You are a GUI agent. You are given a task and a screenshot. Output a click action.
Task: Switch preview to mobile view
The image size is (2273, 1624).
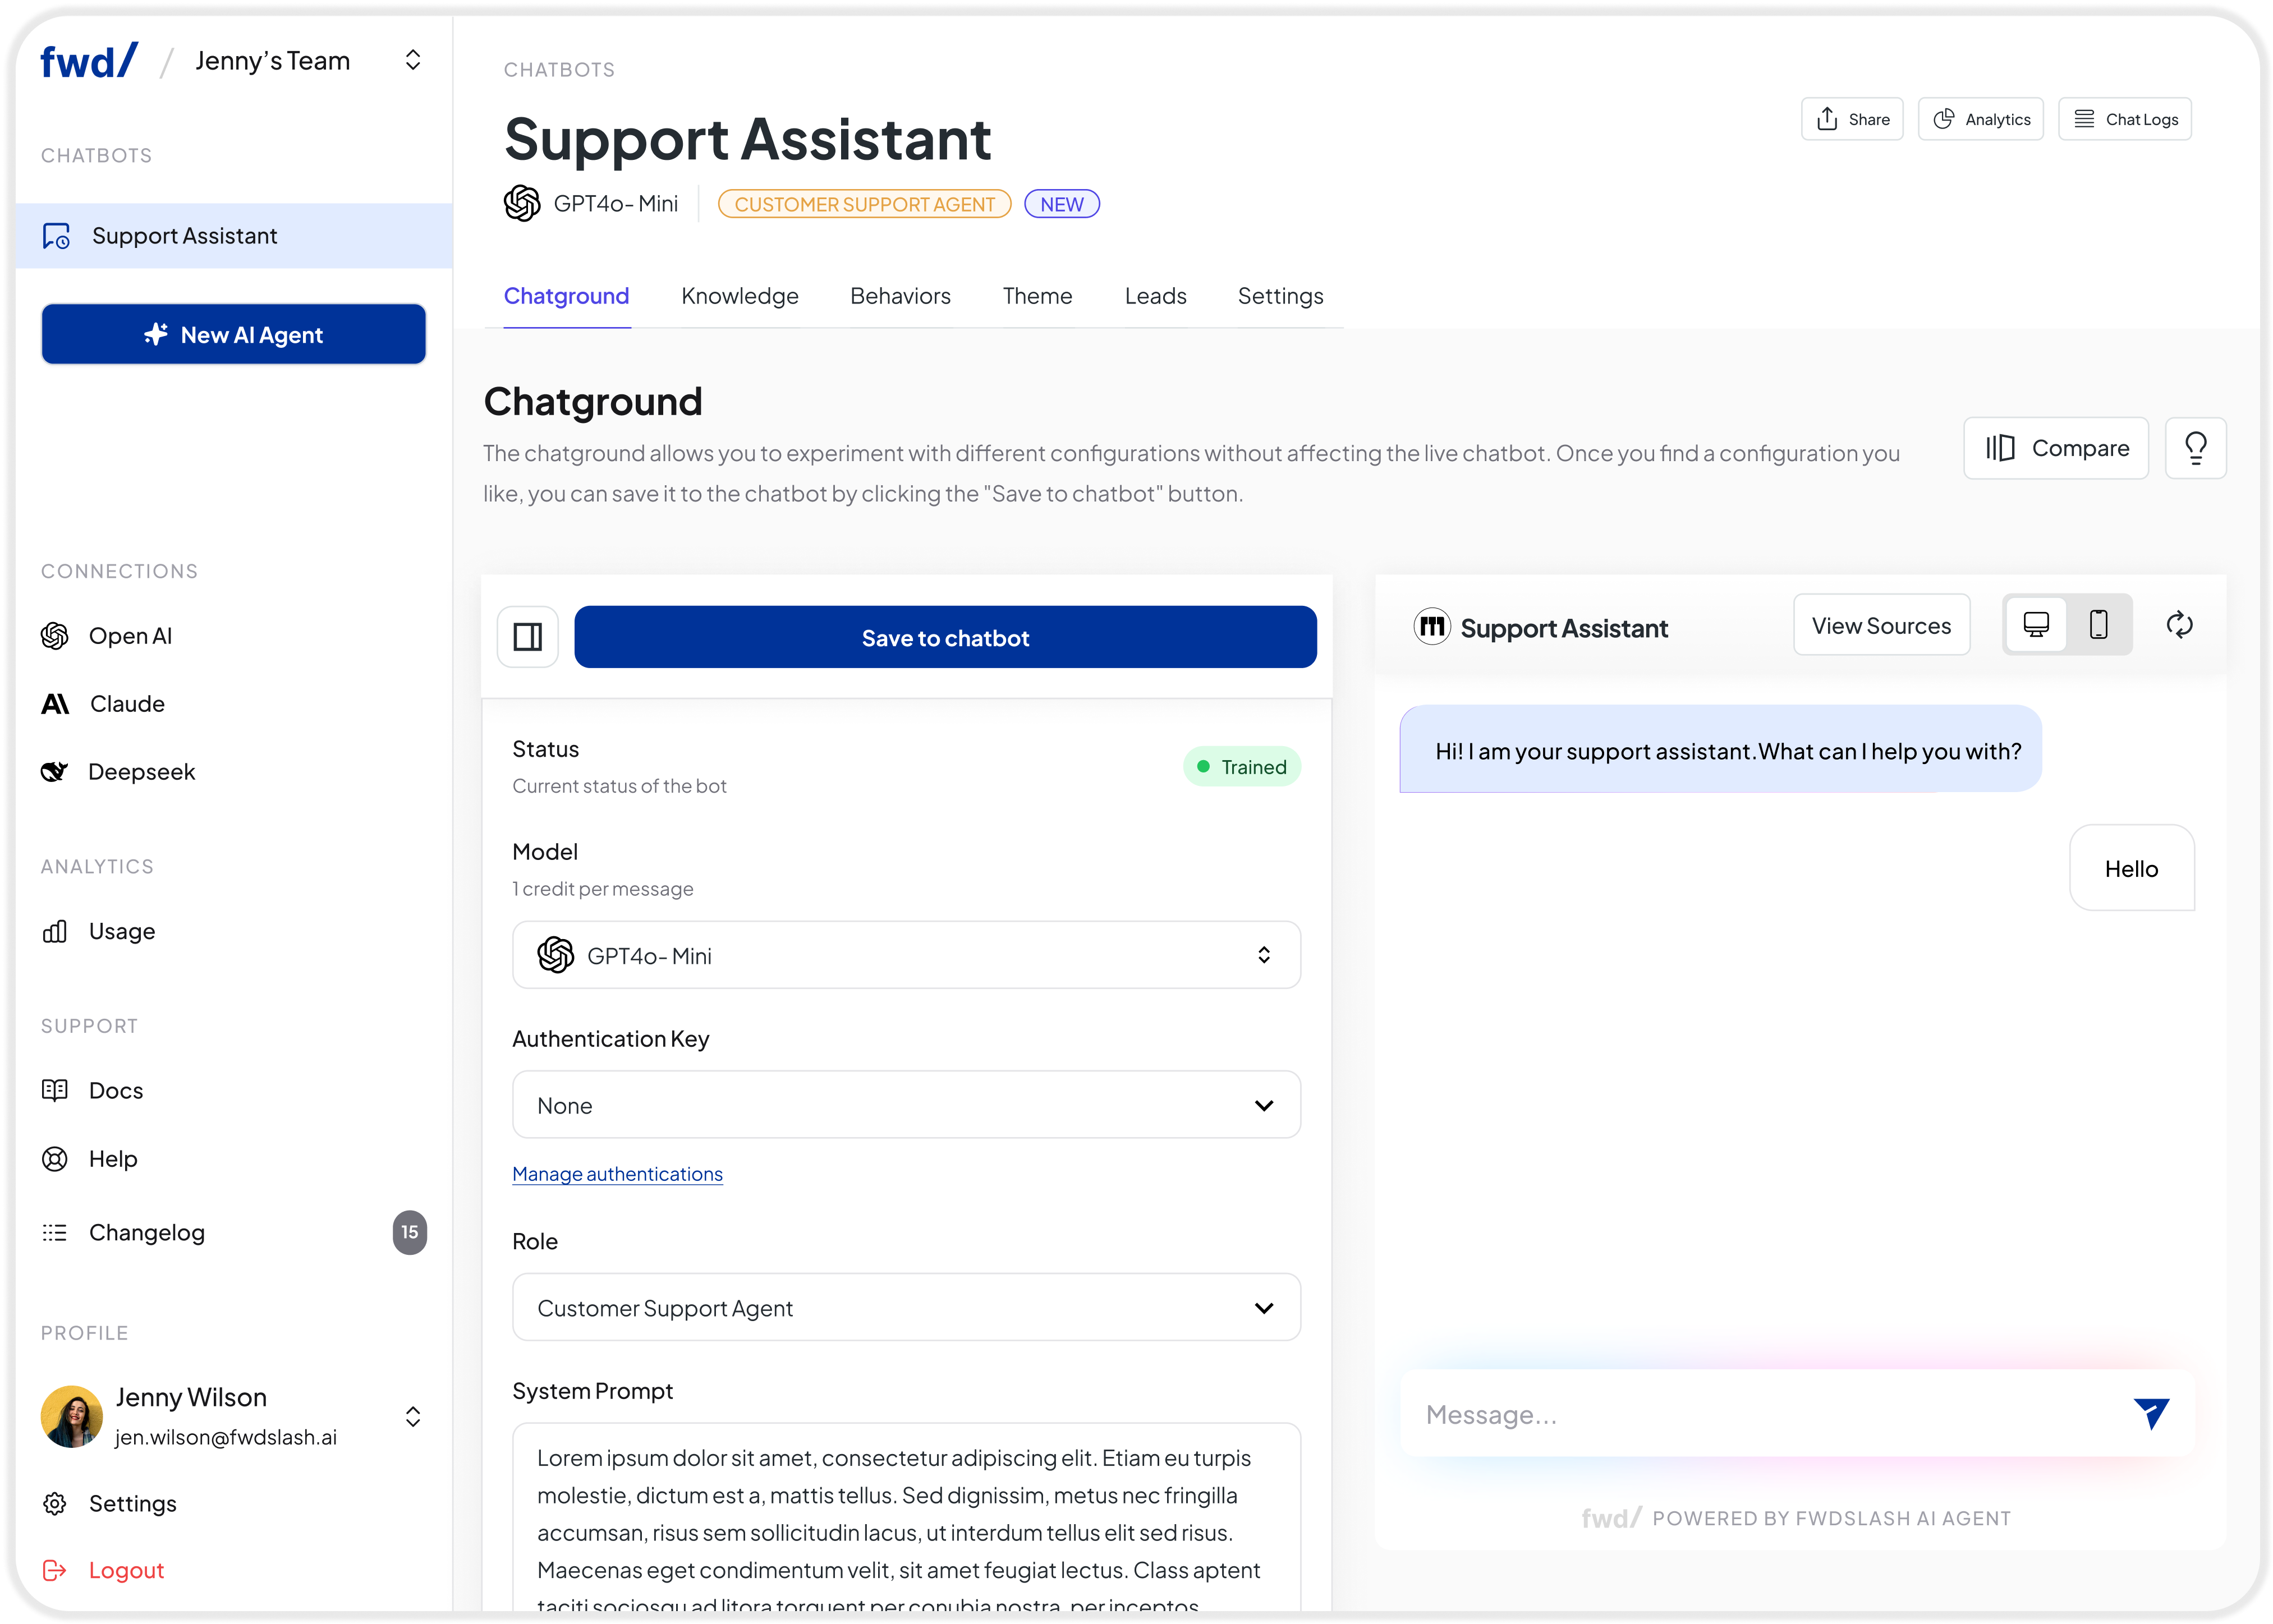[x=2098, y=624]
